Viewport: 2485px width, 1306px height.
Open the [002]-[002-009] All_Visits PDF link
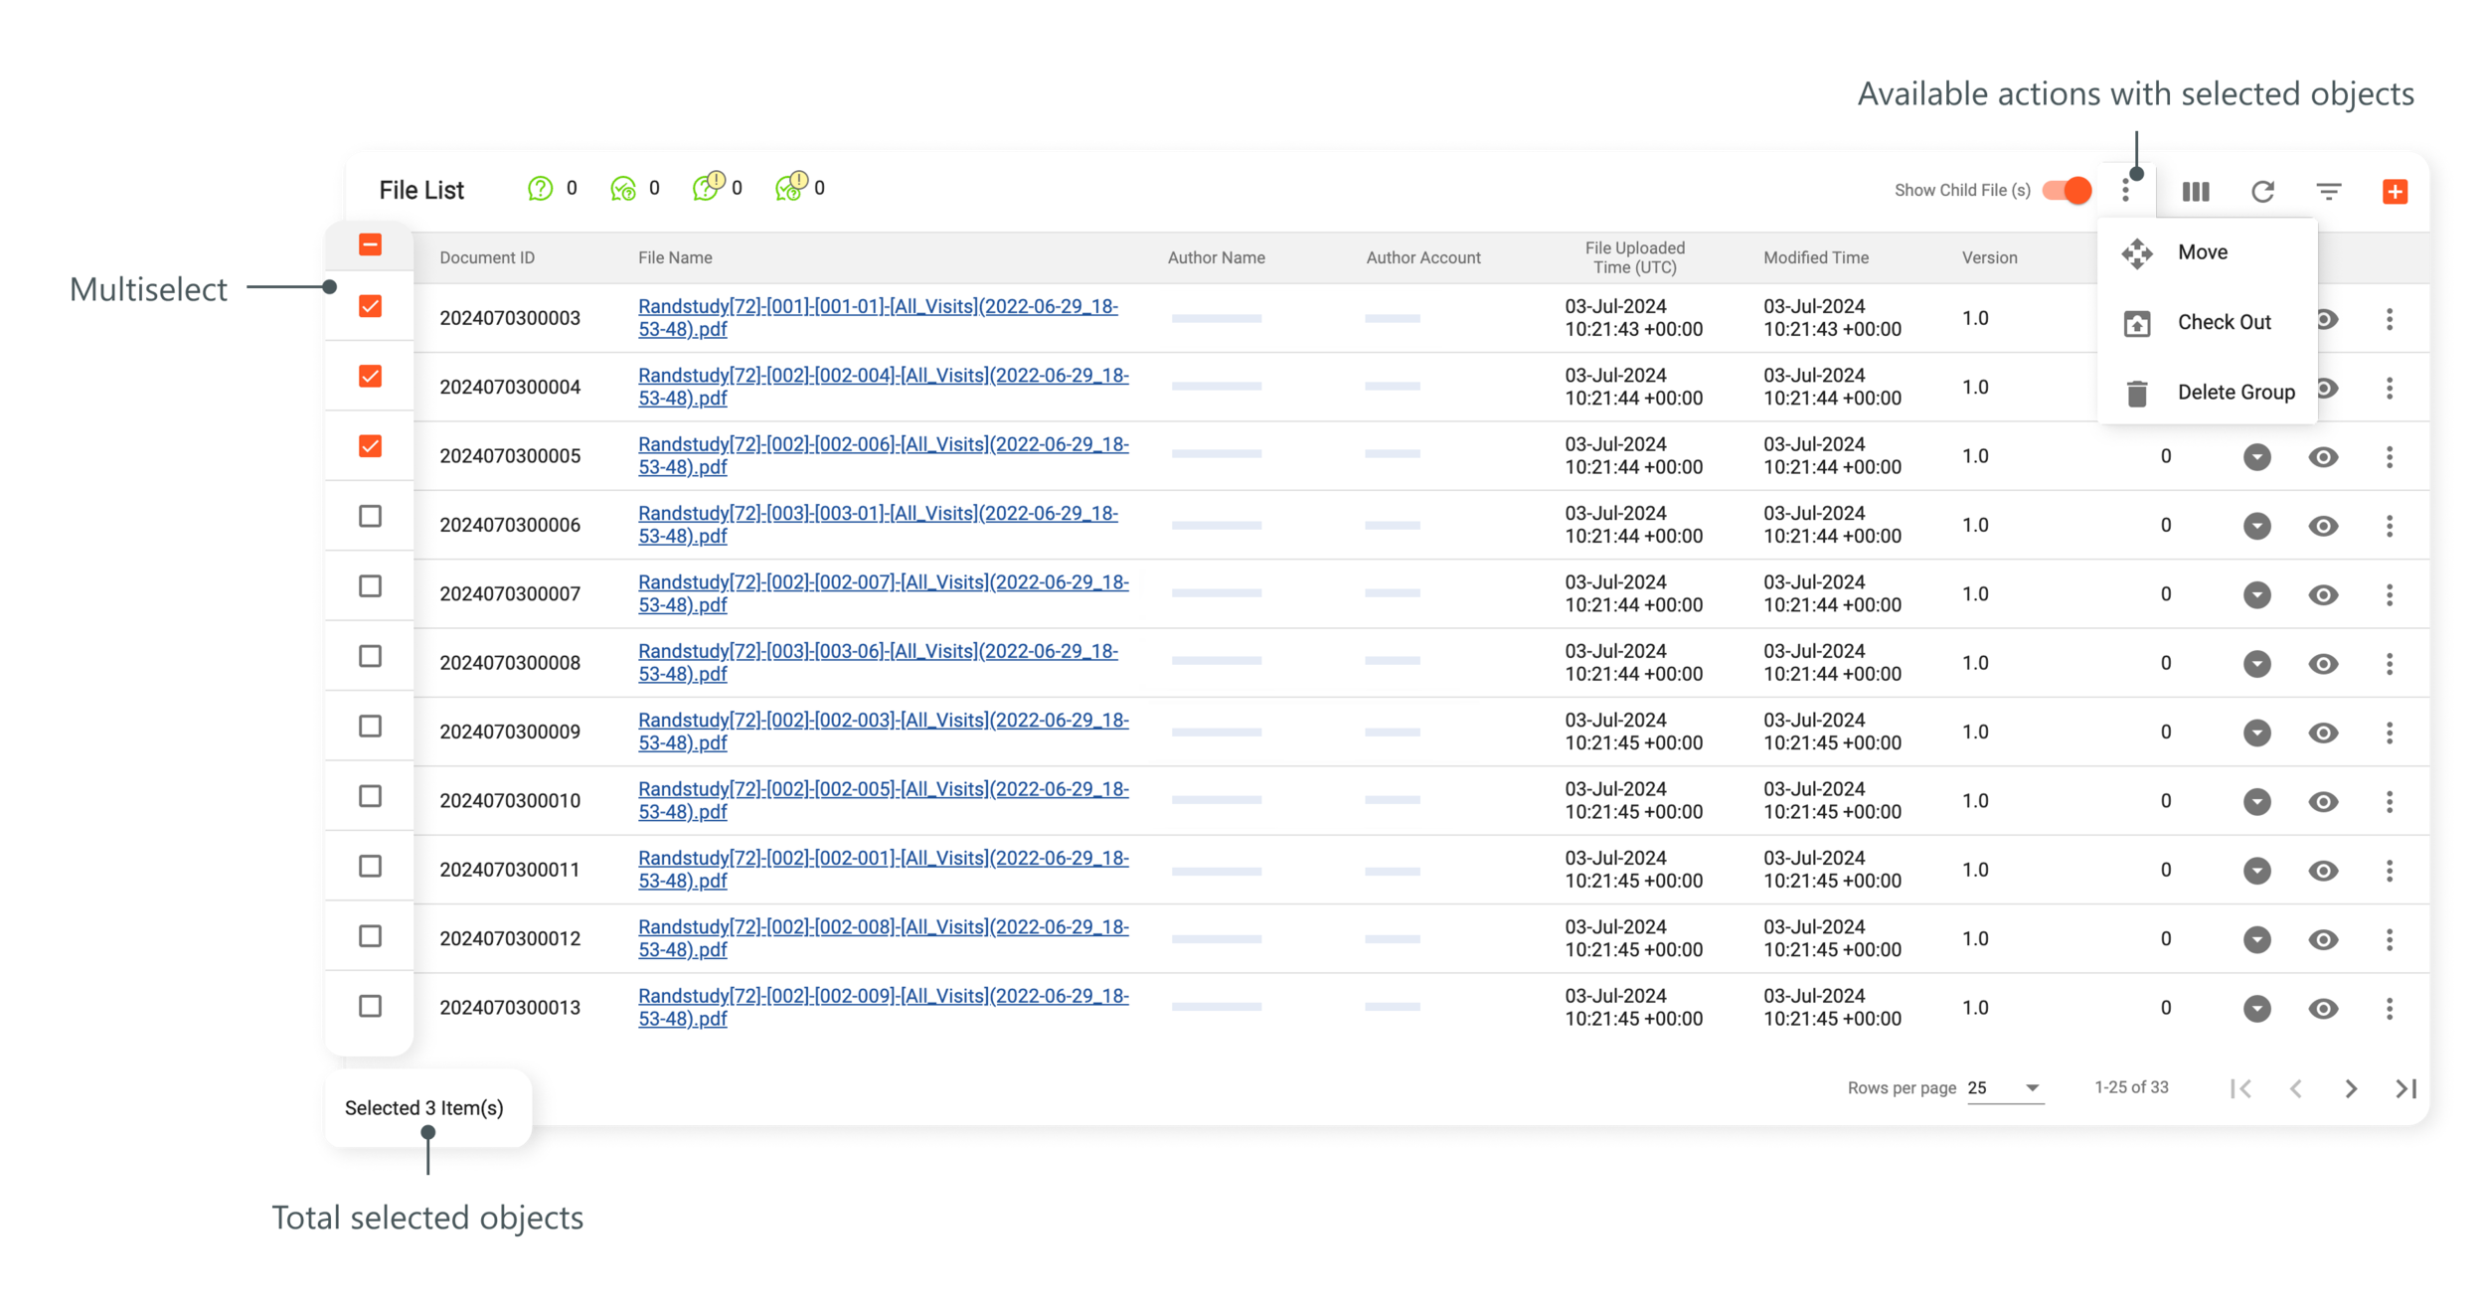click(883, 1007)
